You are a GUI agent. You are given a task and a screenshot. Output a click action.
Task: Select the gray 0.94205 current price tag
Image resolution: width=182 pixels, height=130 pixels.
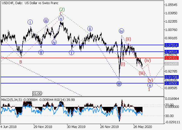[171, 63]
